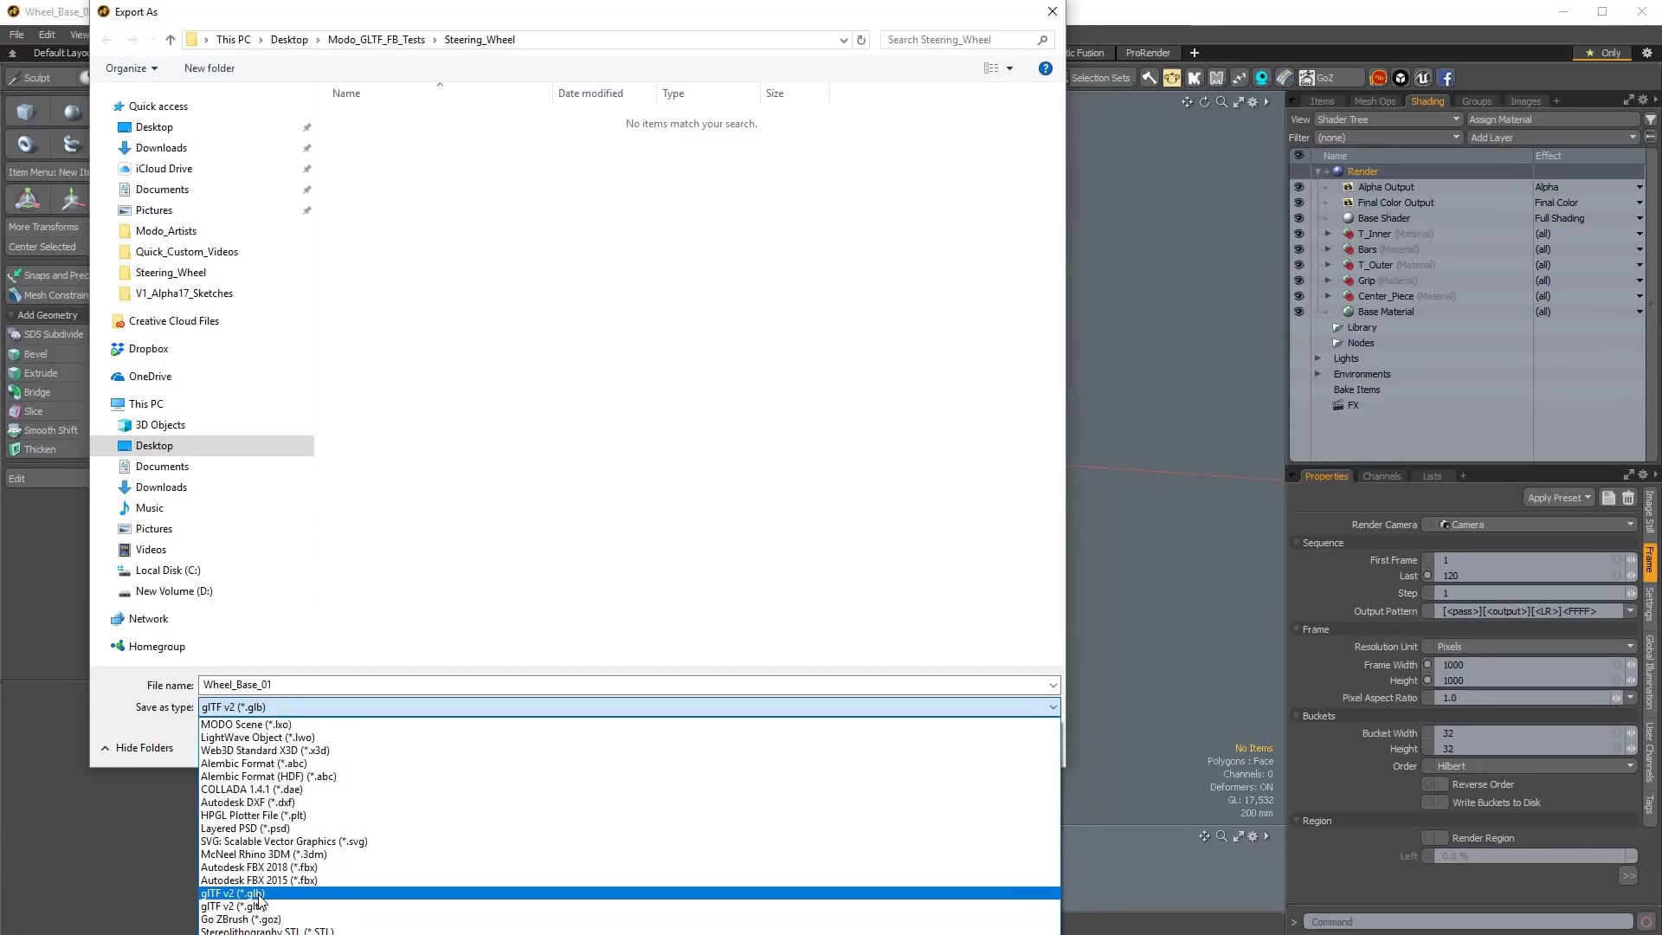Add a new layout tab with plus icon
The image size is (1662, 935).
click(x=1194, y=53)
